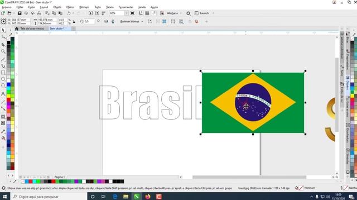Select the Artistic Media tool
The width and height of the screenshot is (357, 200).
coord(3,66)
